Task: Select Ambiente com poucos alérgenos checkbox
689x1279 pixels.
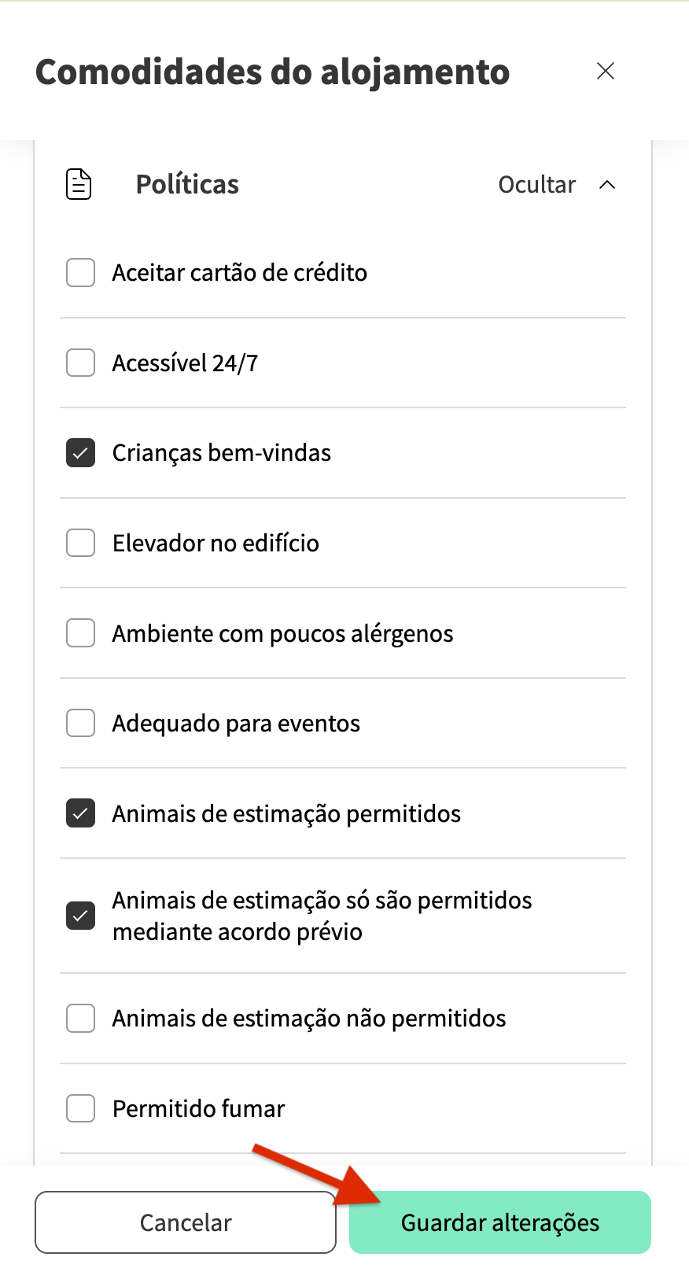Action: (x=81, y=633)
